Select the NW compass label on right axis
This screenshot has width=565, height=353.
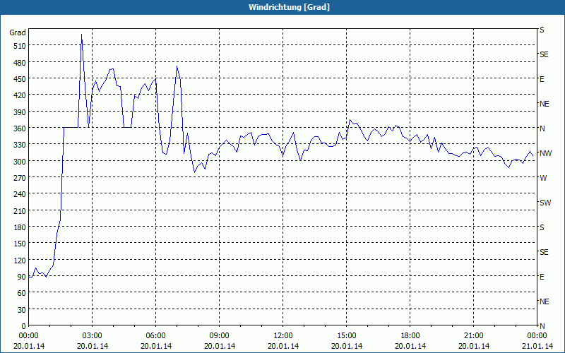[x=545, y=153]
